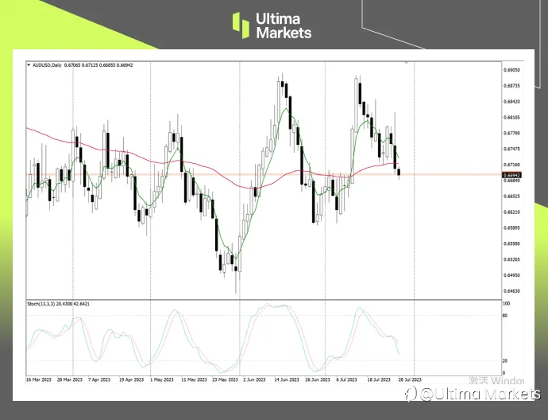Click the 23 May 2023 date label
This screenshot has width=548, height=420.
coord(225,379)
